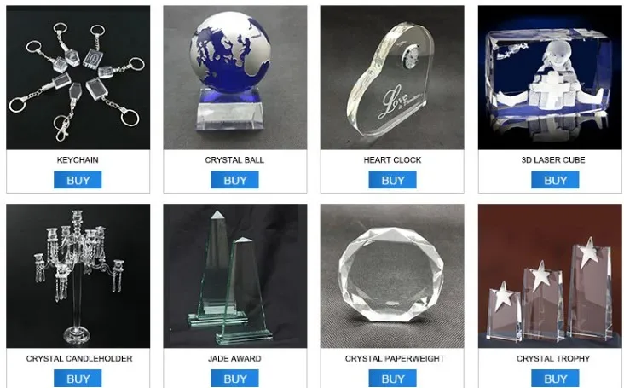
Task: Buy the Jade Award
Action: [x=234, y=379]
